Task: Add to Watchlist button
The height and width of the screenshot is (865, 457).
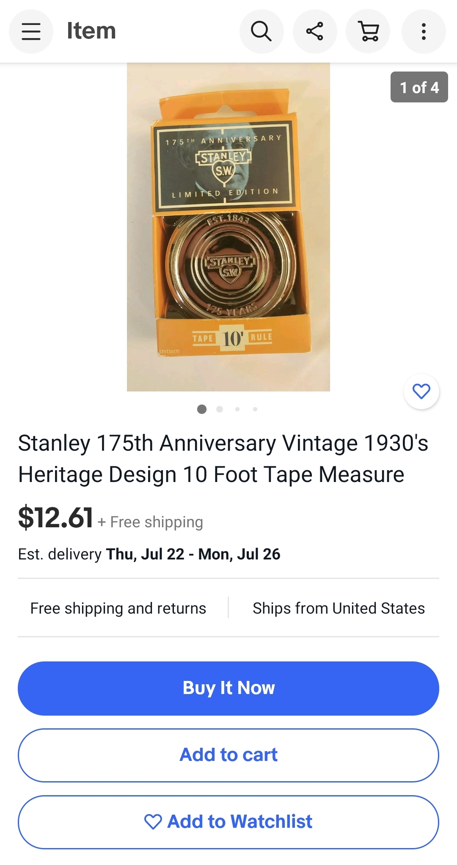Action: [228, 822]
